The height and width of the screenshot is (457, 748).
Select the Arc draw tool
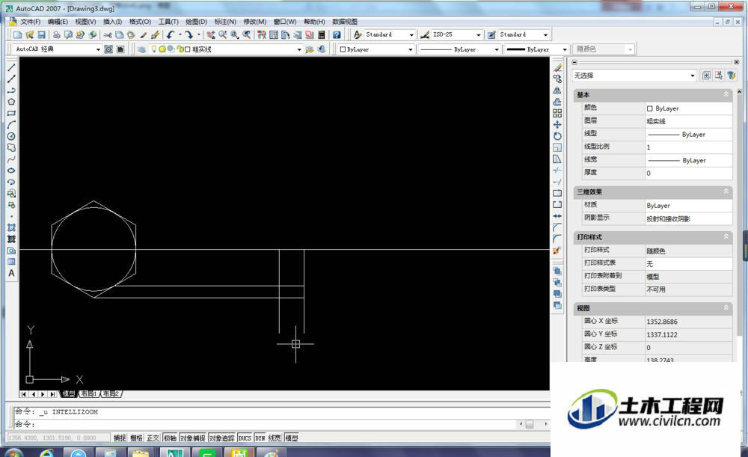click(x=11, y=125)
